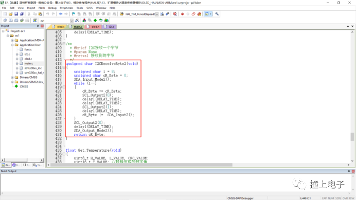Collapse the Project: ex1 root node

tap(3, 31)
